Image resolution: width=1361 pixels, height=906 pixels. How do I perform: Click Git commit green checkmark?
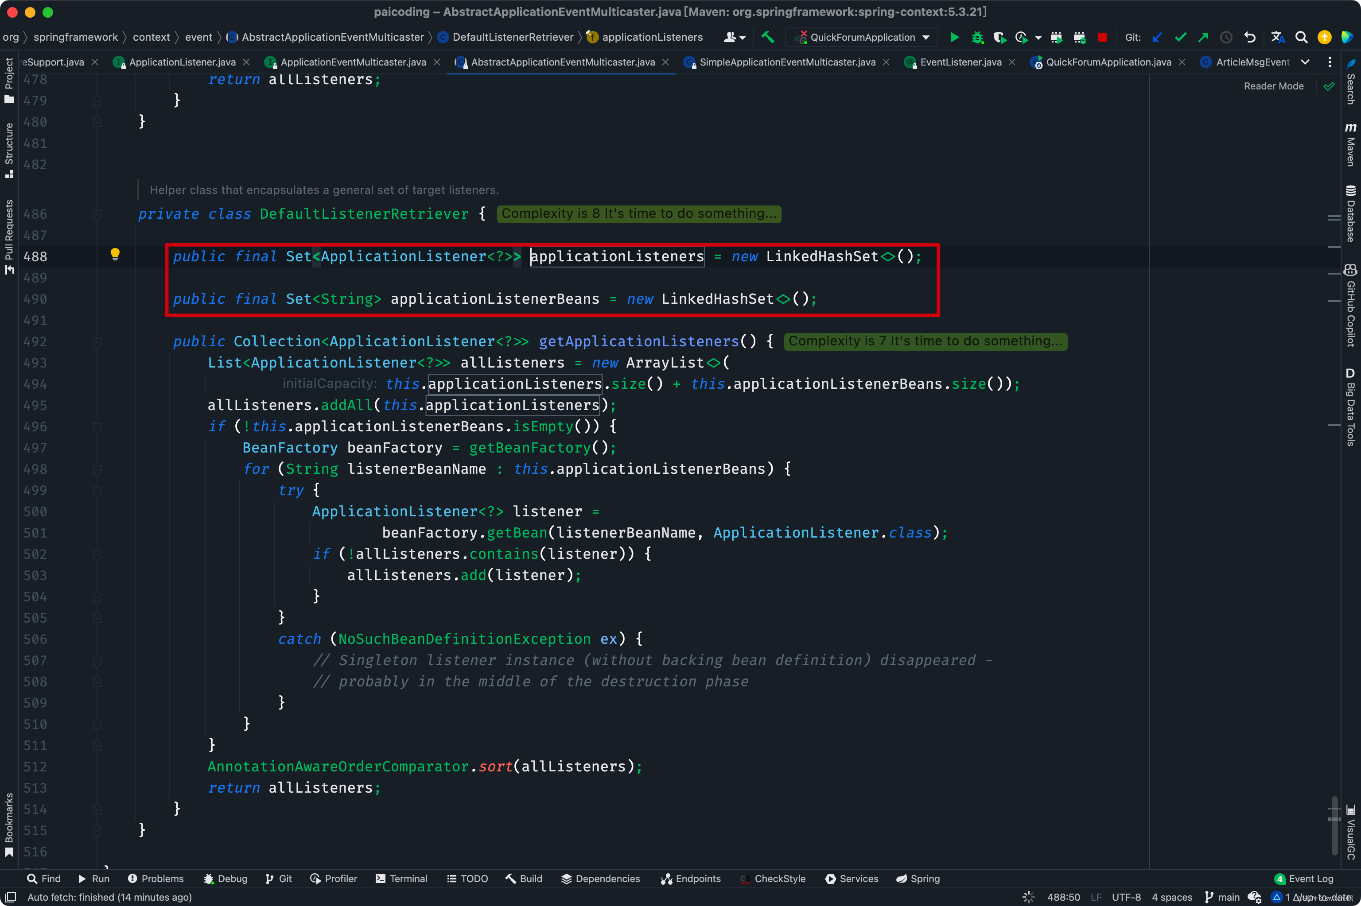click(x=1180, y=38)
